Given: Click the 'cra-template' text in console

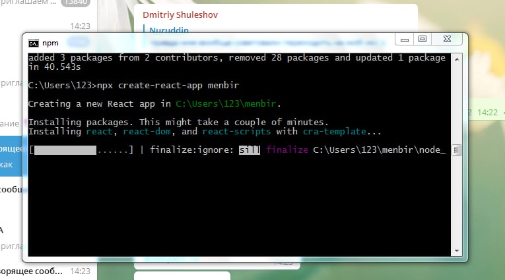Looking at the screenshot, I should 334,132.
